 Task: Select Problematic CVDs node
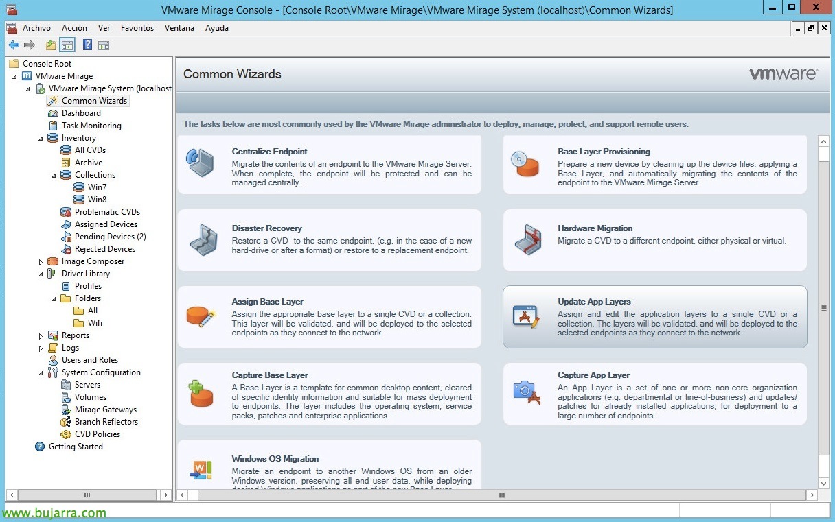pos(107,212)
